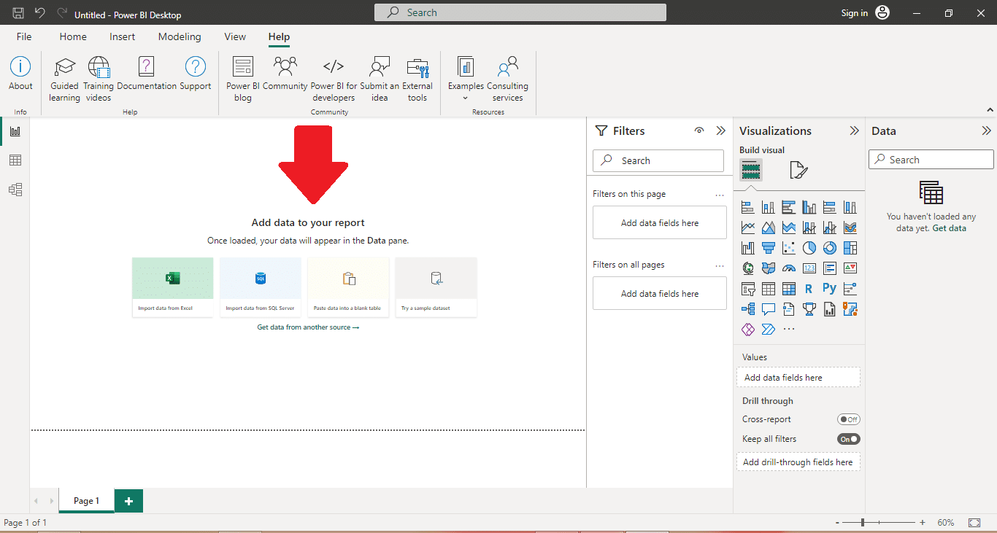Open Power BI for developers
Viewport: 997px width, 533px height.
tap(334, 79)
